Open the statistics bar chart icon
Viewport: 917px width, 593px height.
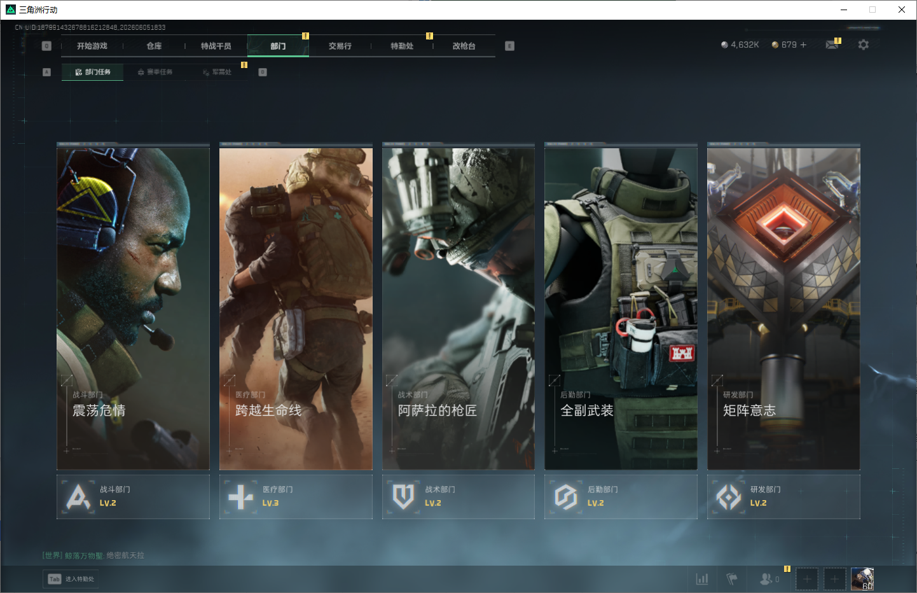click(x=702, y=579)
